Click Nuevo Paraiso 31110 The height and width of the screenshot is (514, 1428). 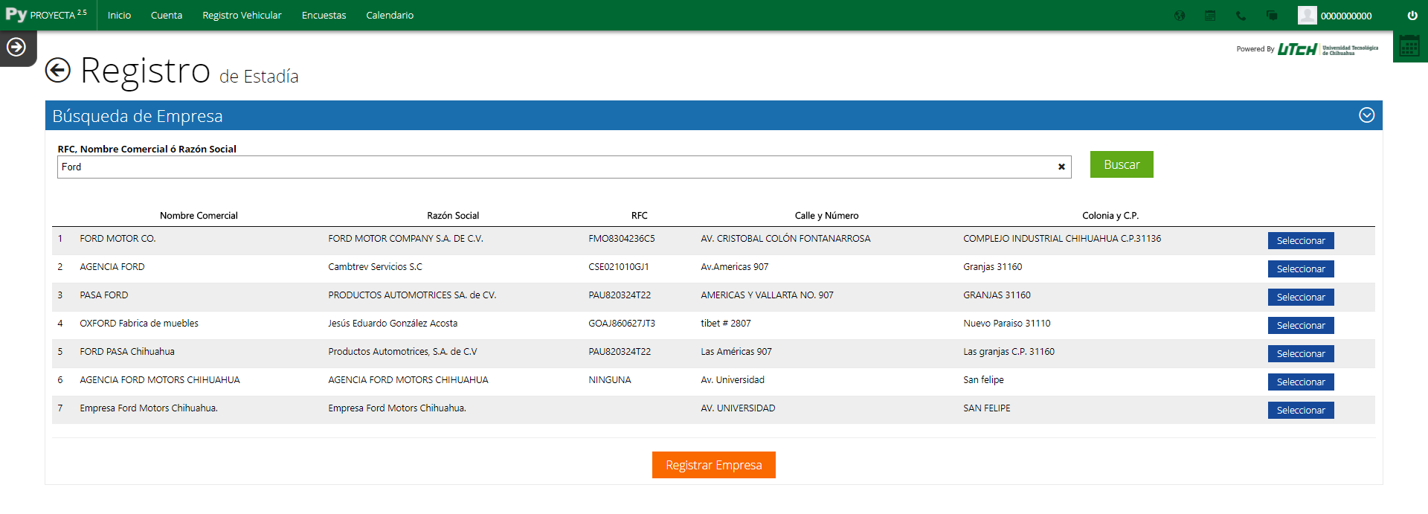click(1007, 324)
